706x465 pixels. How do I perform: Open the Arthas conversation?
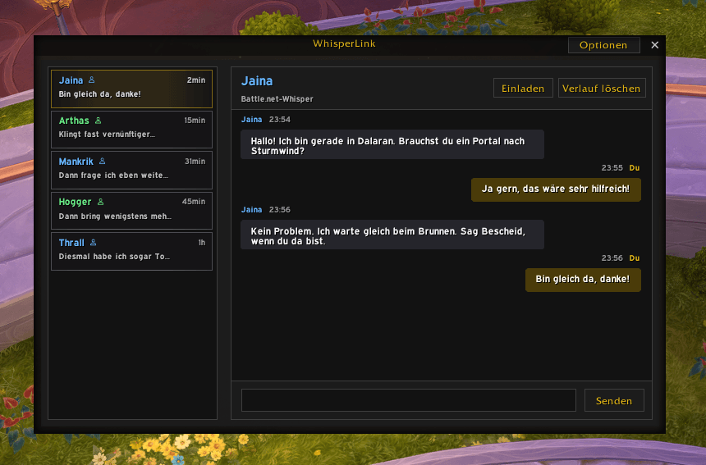pyautogui.click(x=131, y=130)
